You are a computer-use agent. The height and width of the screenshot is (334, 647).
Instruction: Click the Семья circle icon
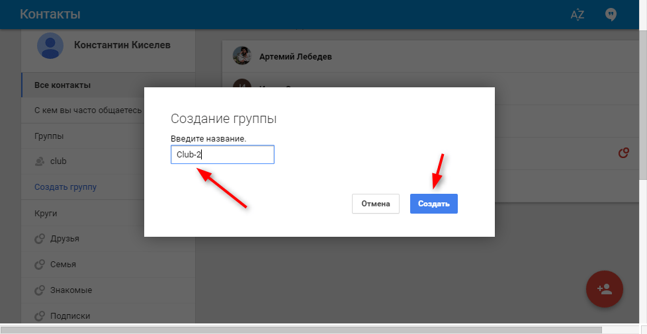click(40, 265)
